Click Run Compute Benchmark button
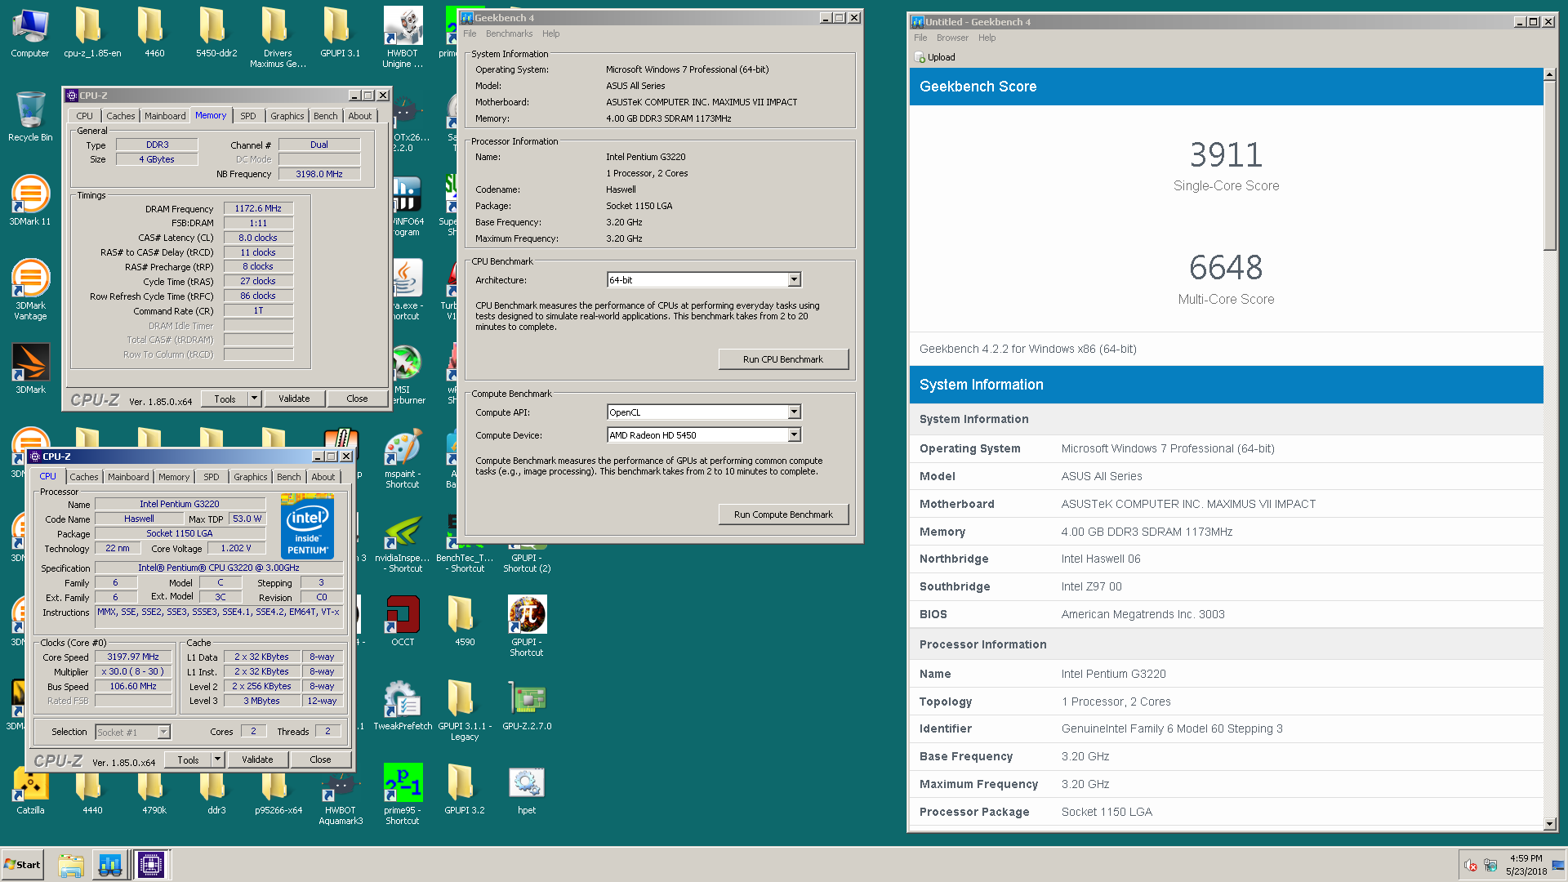 click(783, 514)
